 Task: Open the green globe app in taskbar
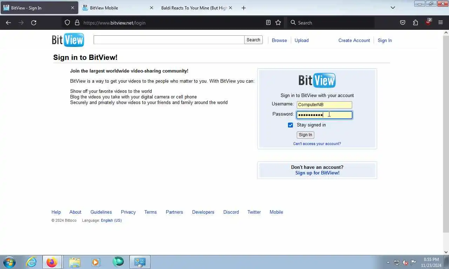pyautogui.click(x=118, y=262)
